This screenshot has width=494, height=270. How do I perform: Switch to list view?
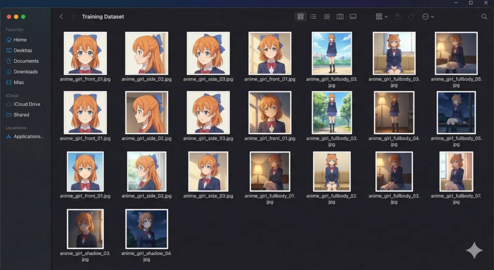(314, 16)
